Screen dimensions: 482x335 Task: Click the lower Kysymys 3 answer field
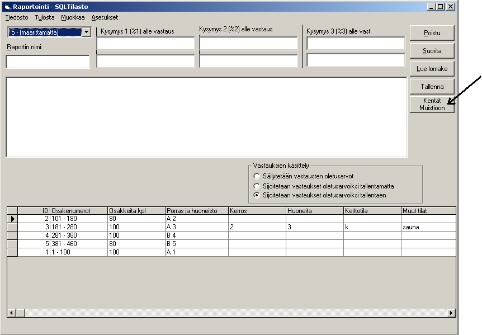pos(356,60)
